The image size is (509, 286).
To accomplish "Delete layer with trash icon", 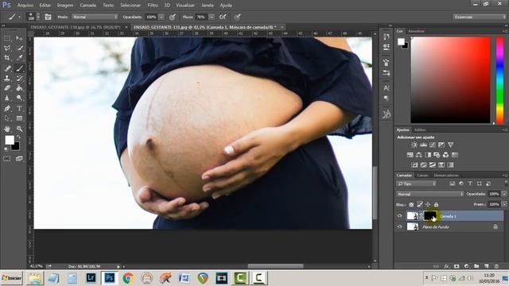I will coord(496,266).
